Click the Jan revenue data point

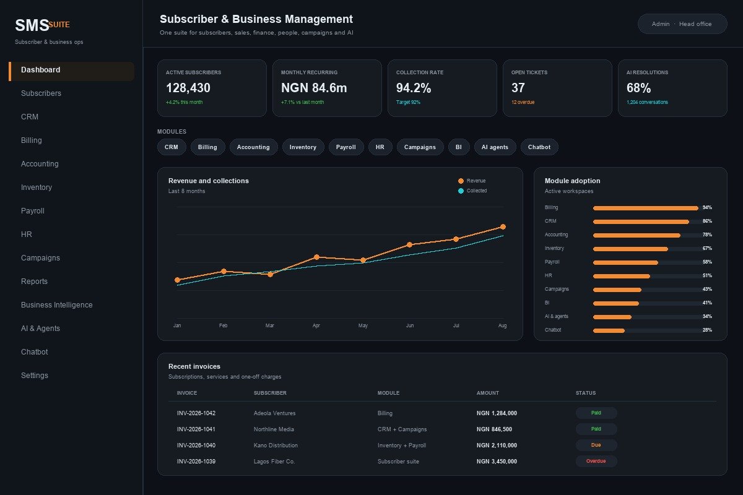177,280
